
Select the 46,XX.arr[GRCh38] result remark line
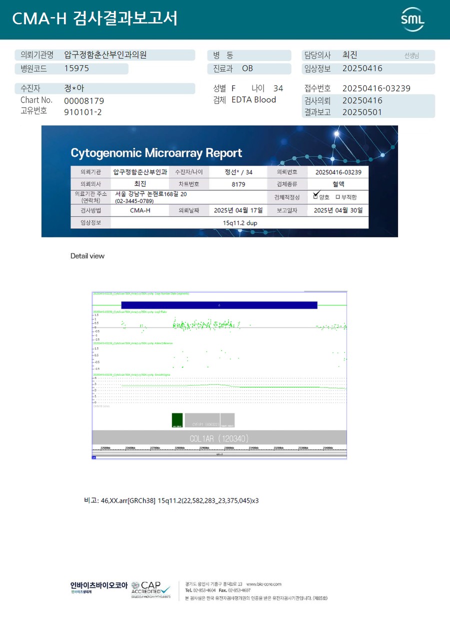pyautogui.click(x=171, y=500)
